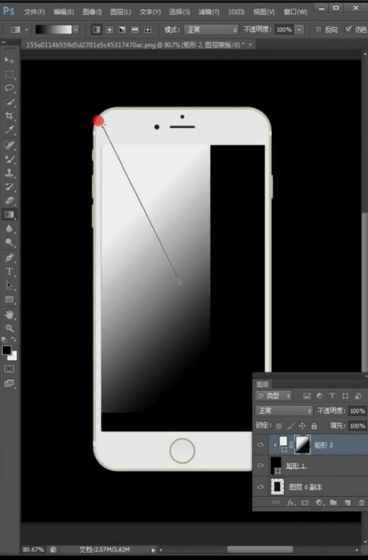
Task: Toggle lock position
Action: coord(303,426)
